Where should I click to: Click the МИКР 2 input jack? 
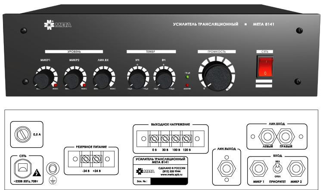pyautogui.click(x=296, y=169)
